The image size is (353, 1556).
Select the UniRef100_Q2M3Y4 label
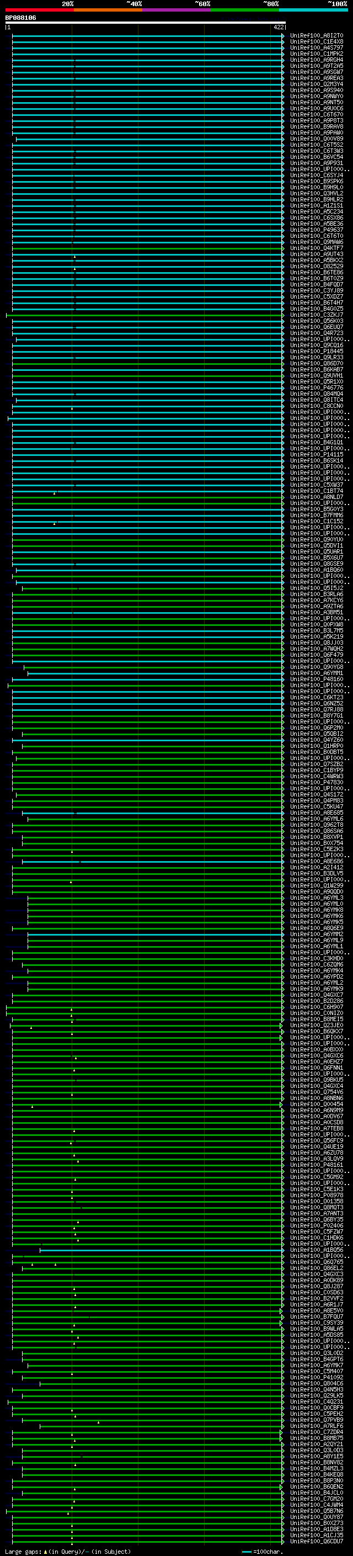coord(317,84)
